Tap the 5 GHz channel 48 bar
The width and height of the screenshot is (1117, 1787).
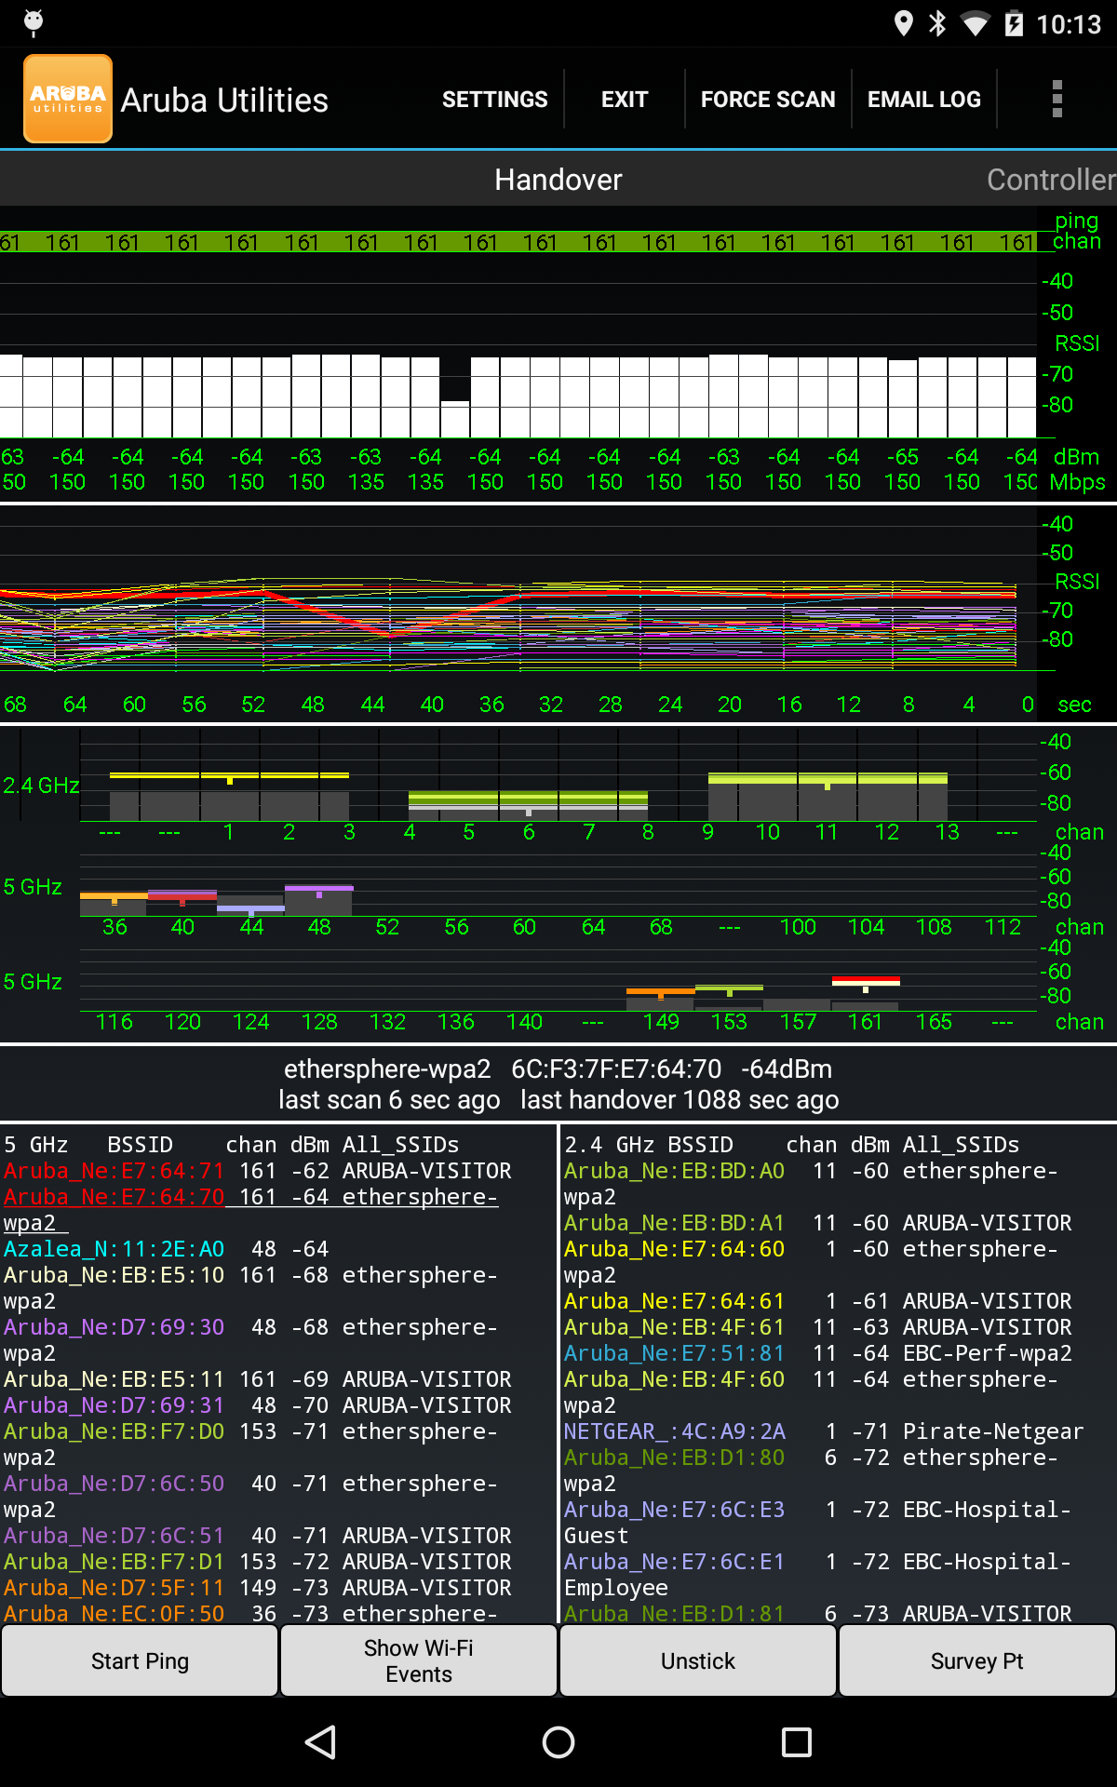click(x=319, y=899)
